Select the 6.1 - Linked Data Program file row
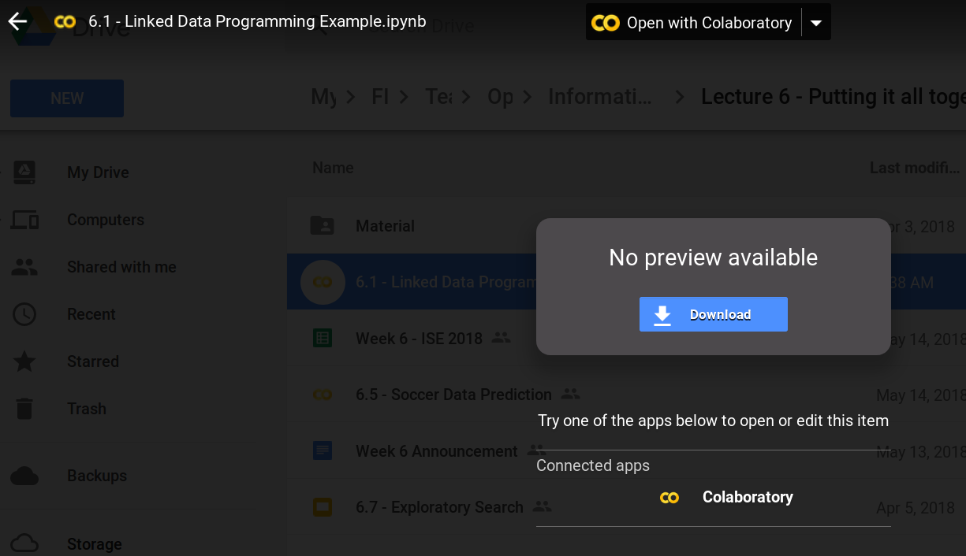 (626, 282)
